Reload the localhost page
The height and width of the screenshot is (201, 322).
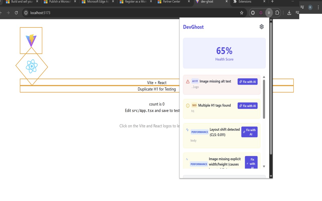pos(16,13)
